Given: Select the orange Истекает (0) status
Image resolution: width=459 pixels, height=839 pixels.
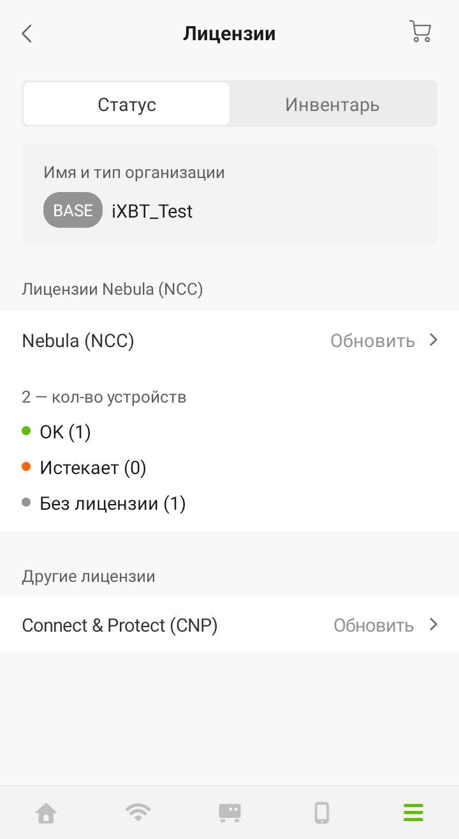Looking at the screenshot, I should pyautogui.click(x=92, y=468).
